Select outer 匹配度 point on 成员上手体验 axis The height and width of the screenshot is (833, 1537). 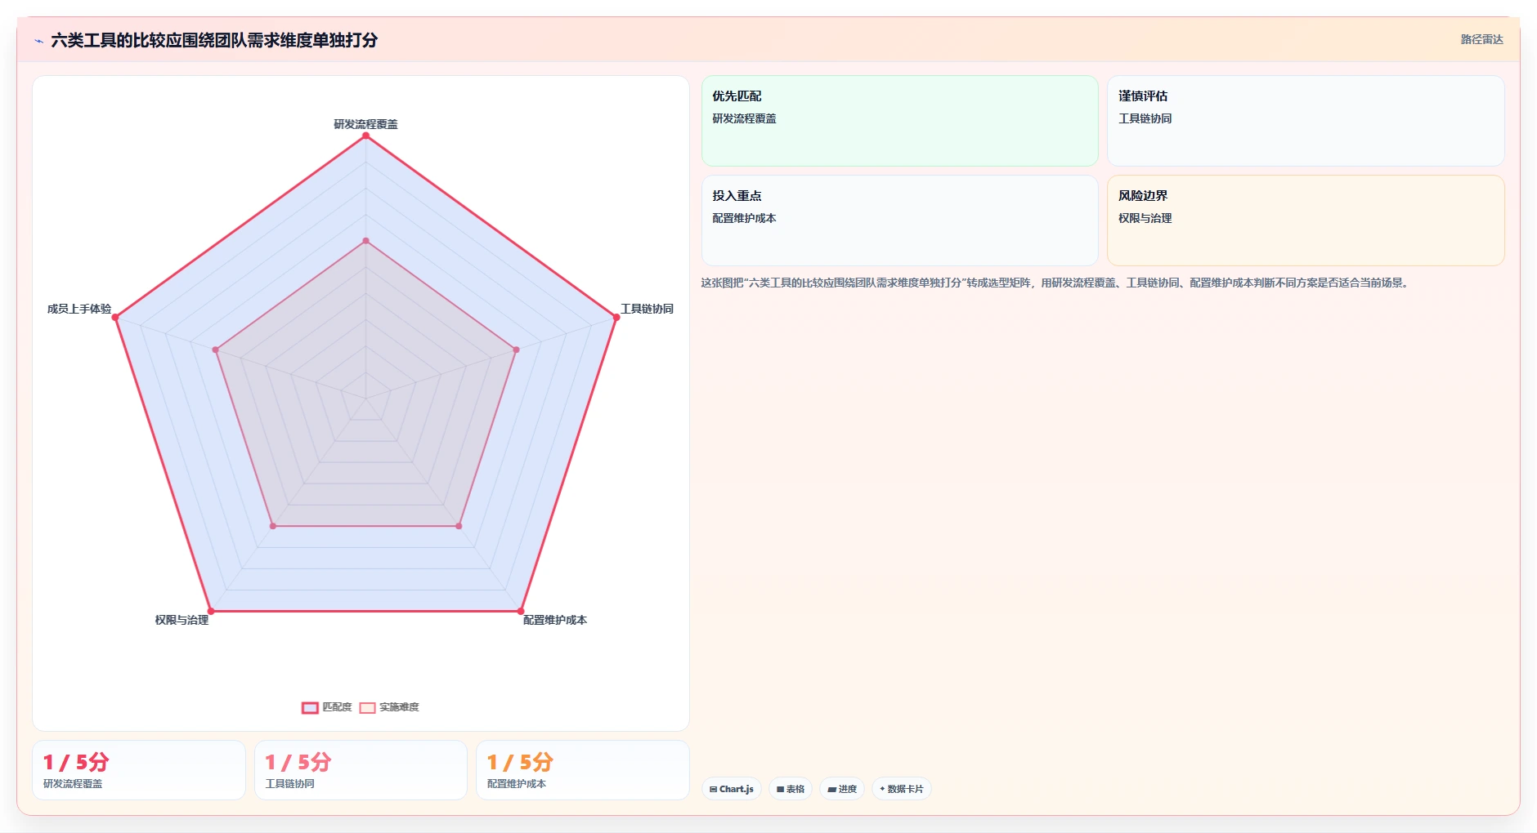pos(115,317)
